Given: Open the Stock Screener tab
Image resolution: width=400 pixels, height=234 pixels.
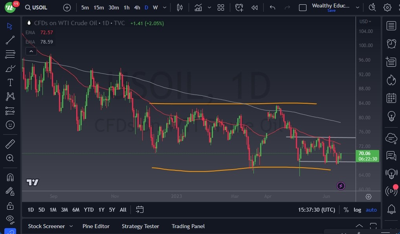Looking at the screenshot, I should (x=46, y=226).
